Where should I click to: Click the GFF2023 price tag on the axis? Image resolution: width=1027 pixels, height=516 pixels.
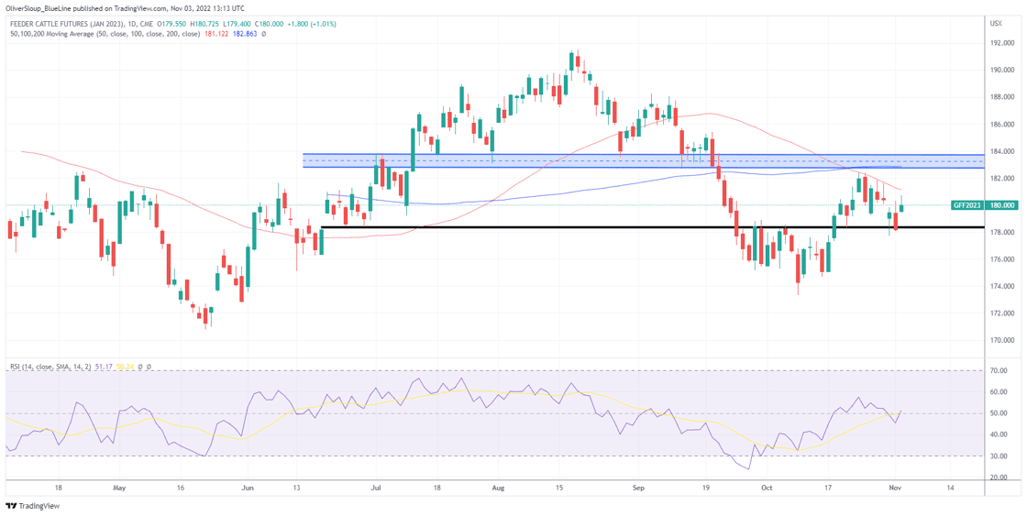coord(966,205)
